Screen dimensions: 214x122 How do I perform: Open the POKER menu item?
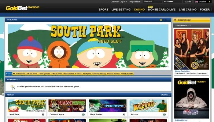pos(205,9)
